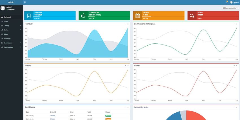This screenshot has width=240, height=120.
Task: Open the Date range picker dropdown
Action: 230,8
